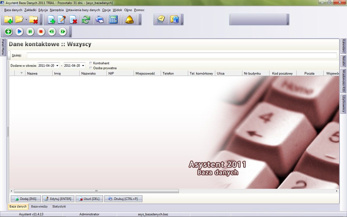
Task: Click the red stop round button
Action: point(41,32)
